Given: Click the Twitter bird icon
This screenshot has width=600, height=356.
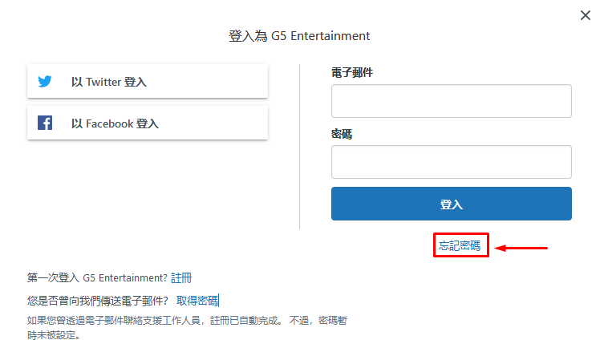Looking at the screenshot, I should tap(45, 82).
